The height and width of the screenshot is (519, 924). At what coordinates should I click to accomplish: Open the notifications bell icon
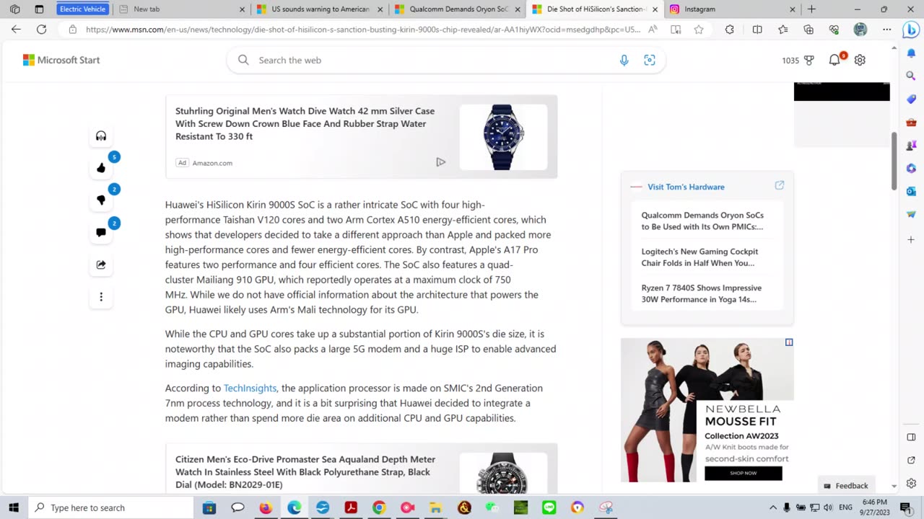[x=834, y=61]
